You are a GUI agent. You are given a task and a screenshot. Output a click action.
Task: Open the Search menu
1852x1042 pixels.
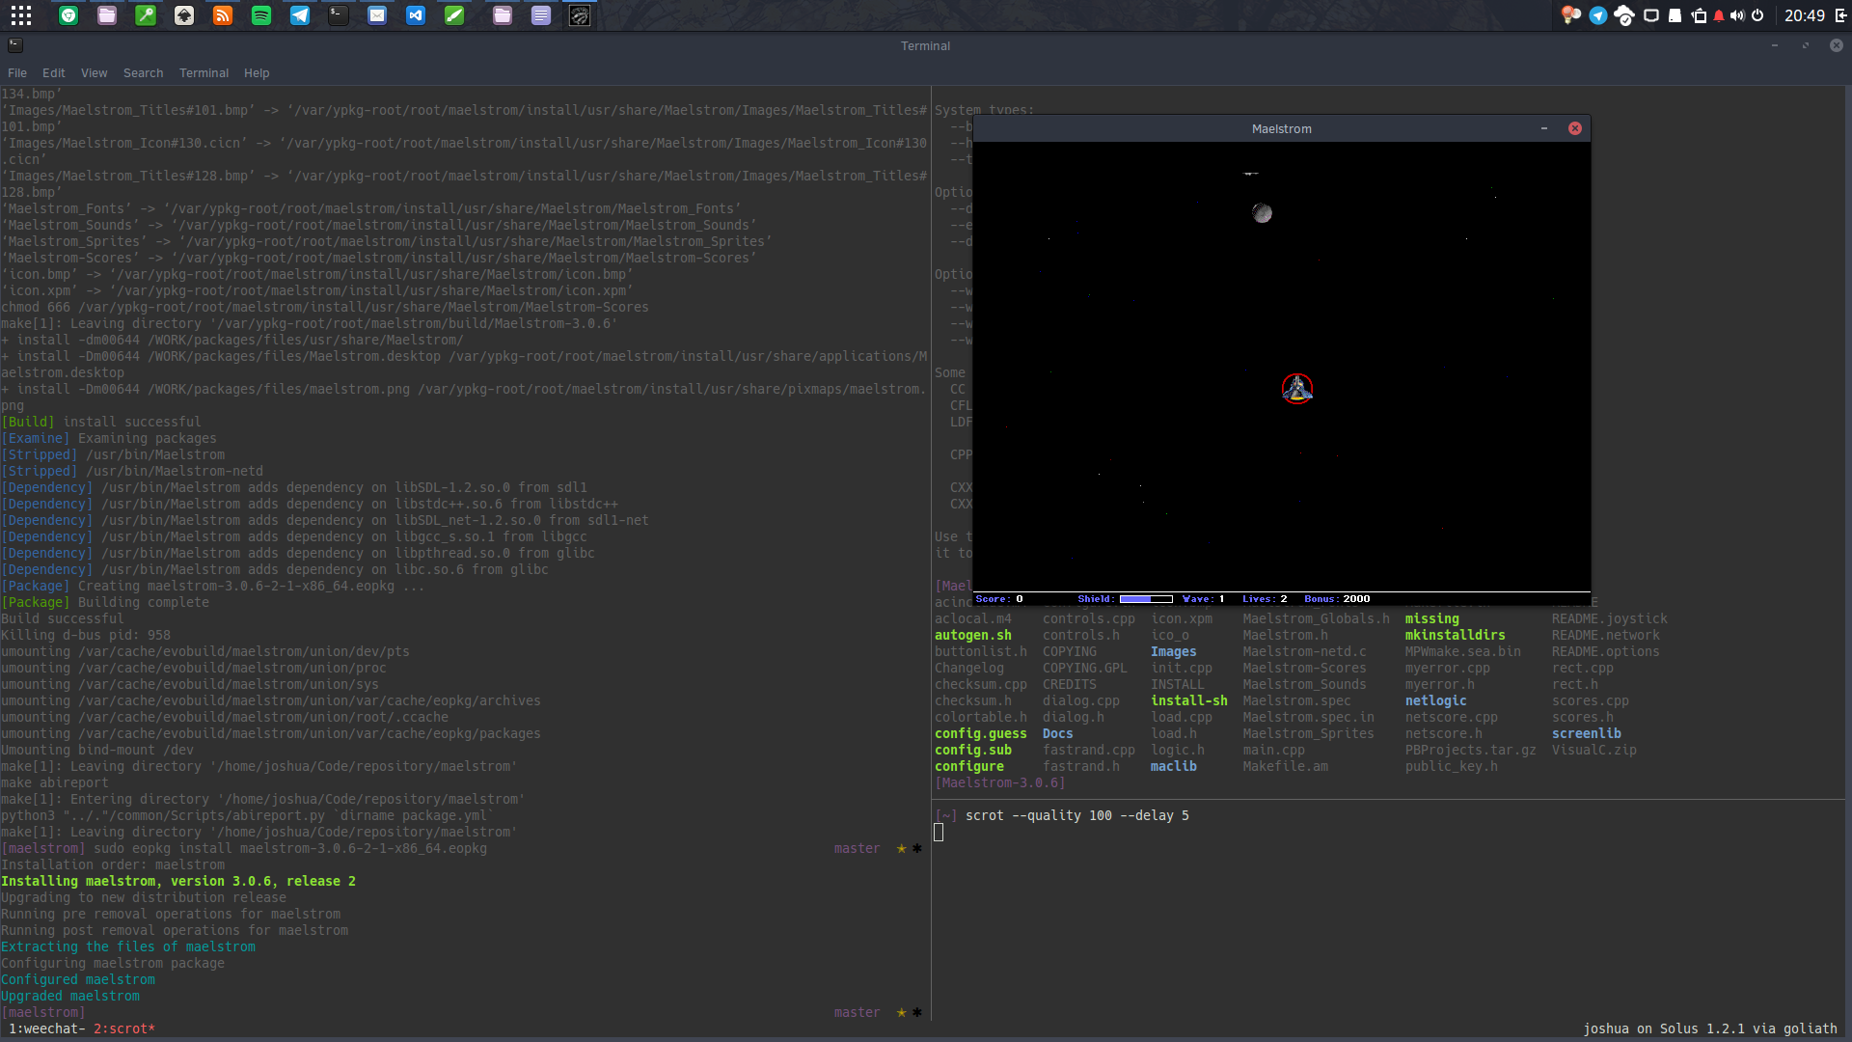click(x=143, y=73)
